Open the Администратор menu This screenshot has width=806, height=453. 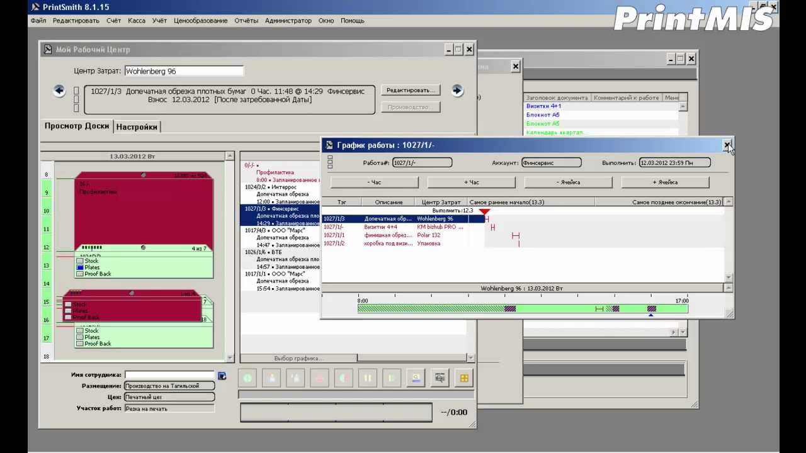pyautogui.click(x=288, y=21)
